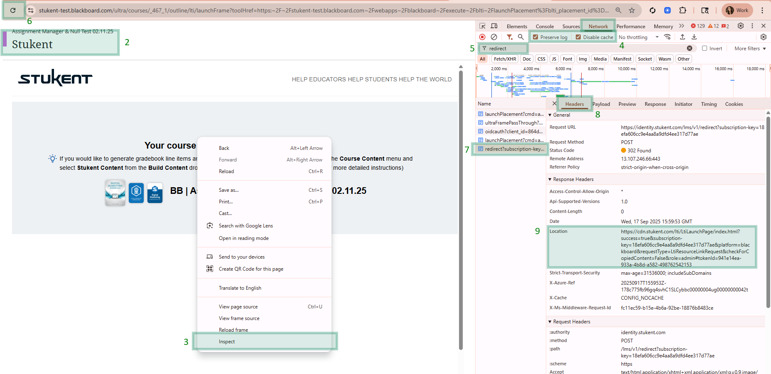Uncheck the Disable cache checkbox
The width and height of the screenshot is (771, 374).
pyautogui.click(x=578, y=37)
